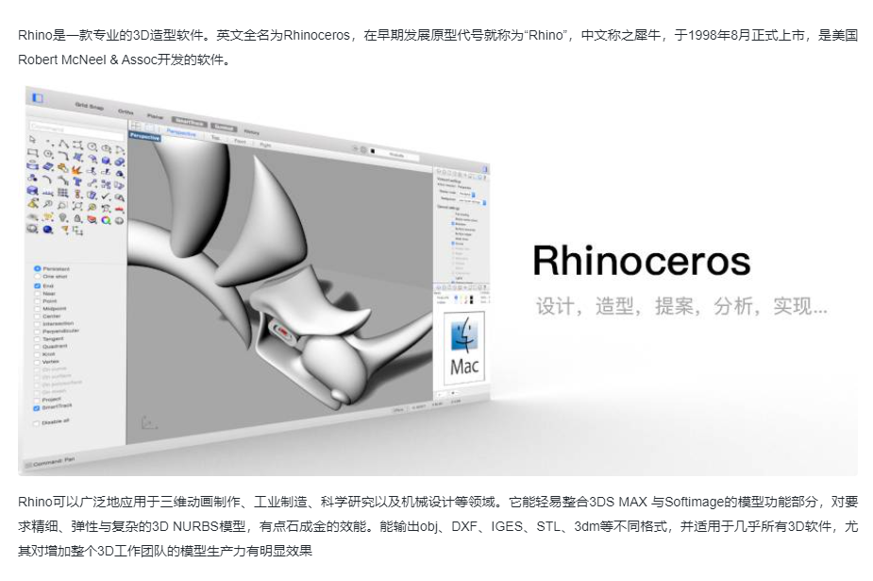Enable the Tangent osnap checkbox
The height and width of the screenshot is (581, 873).
(38, 339)
